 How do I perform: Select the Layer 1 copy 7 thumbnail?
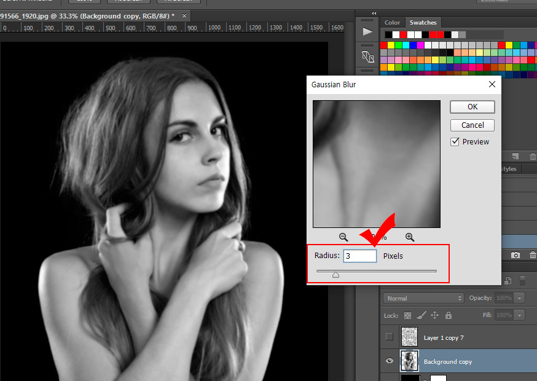pos(409,337)
